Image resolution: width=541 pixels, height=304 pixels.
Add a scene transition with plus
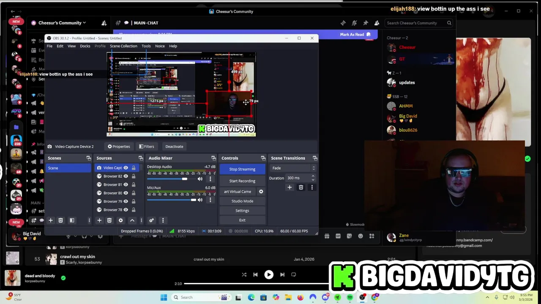tap(290, 187)
